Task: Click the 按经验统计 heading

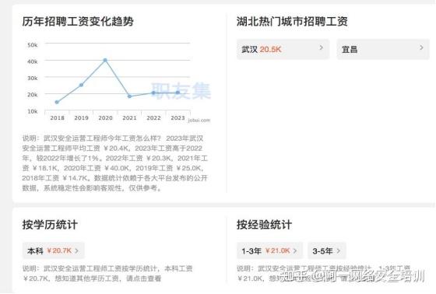Action: click(x=264, y=225)
